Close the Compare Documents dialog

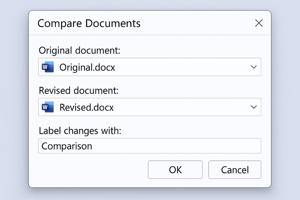(259, 23)
